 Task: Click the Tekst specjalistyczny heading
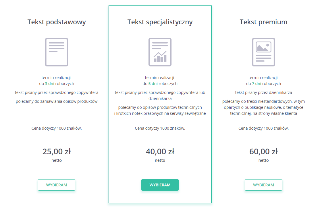pos(160,22)
